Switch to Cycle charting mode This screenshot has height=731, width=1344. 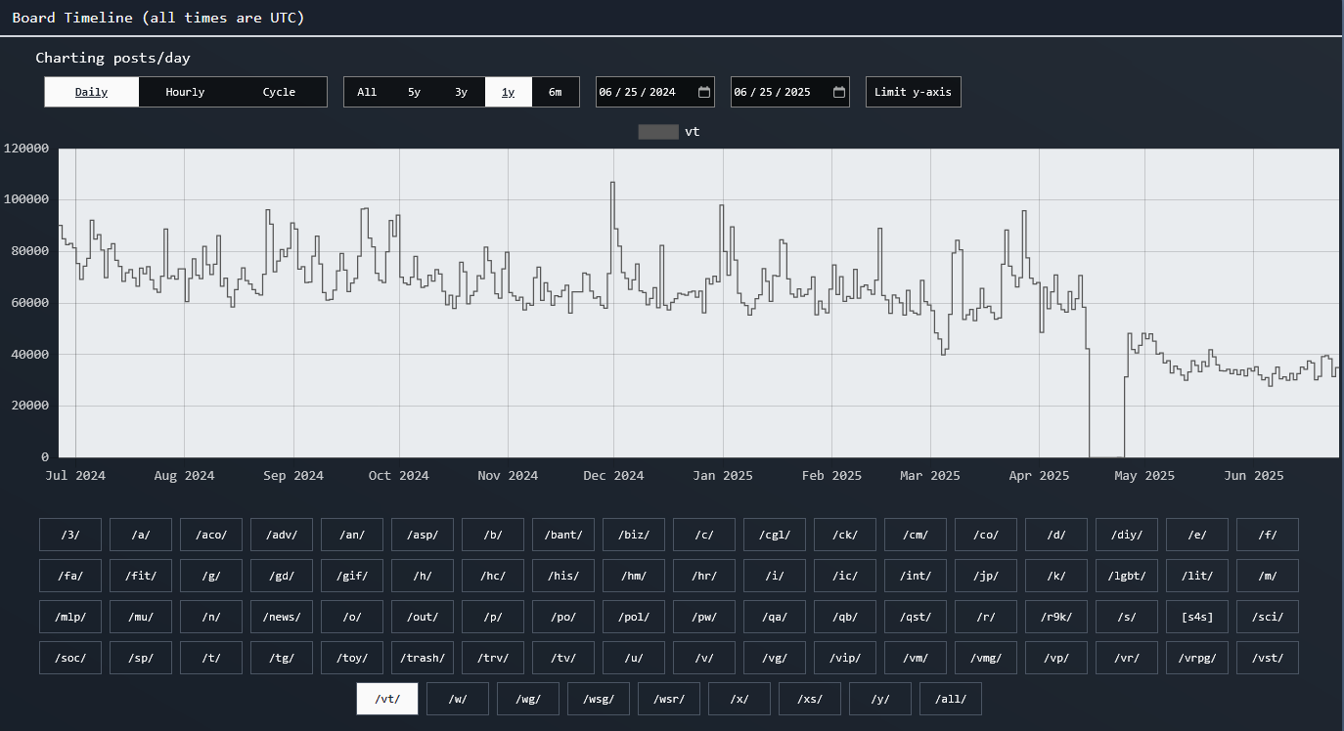(279, 92)
